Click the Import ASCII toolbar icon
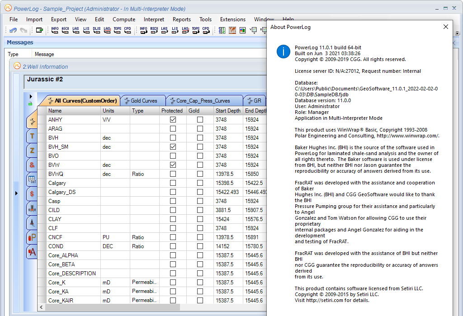 65,30
